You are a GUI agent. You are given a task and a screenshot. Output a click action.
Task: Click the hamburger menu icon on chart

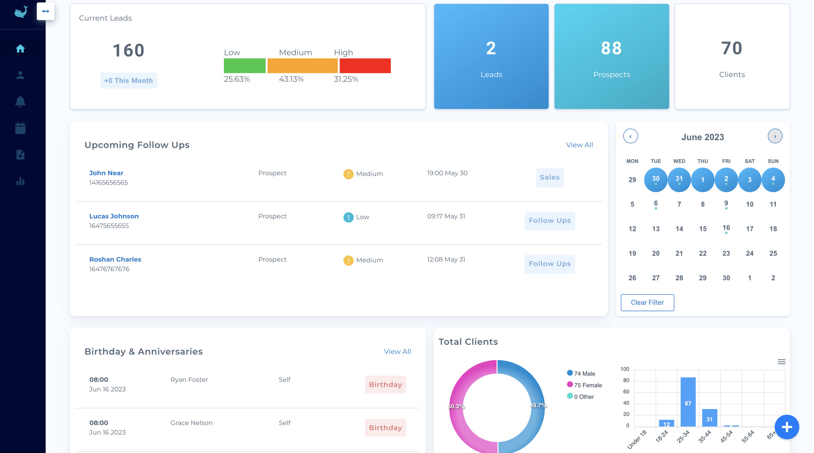(x=782, y=361)
